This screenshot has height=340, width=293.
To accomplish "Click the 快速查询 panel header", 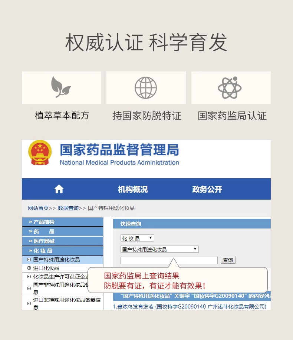I will tap(192, 224).
